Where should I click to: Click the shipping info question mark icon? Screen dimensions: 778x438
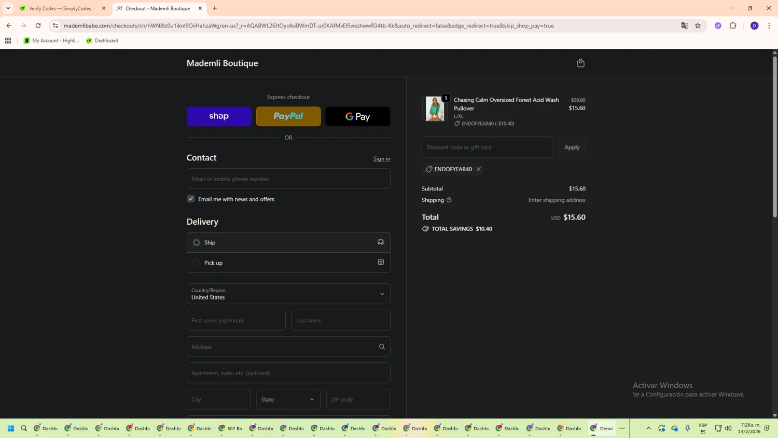449,200
